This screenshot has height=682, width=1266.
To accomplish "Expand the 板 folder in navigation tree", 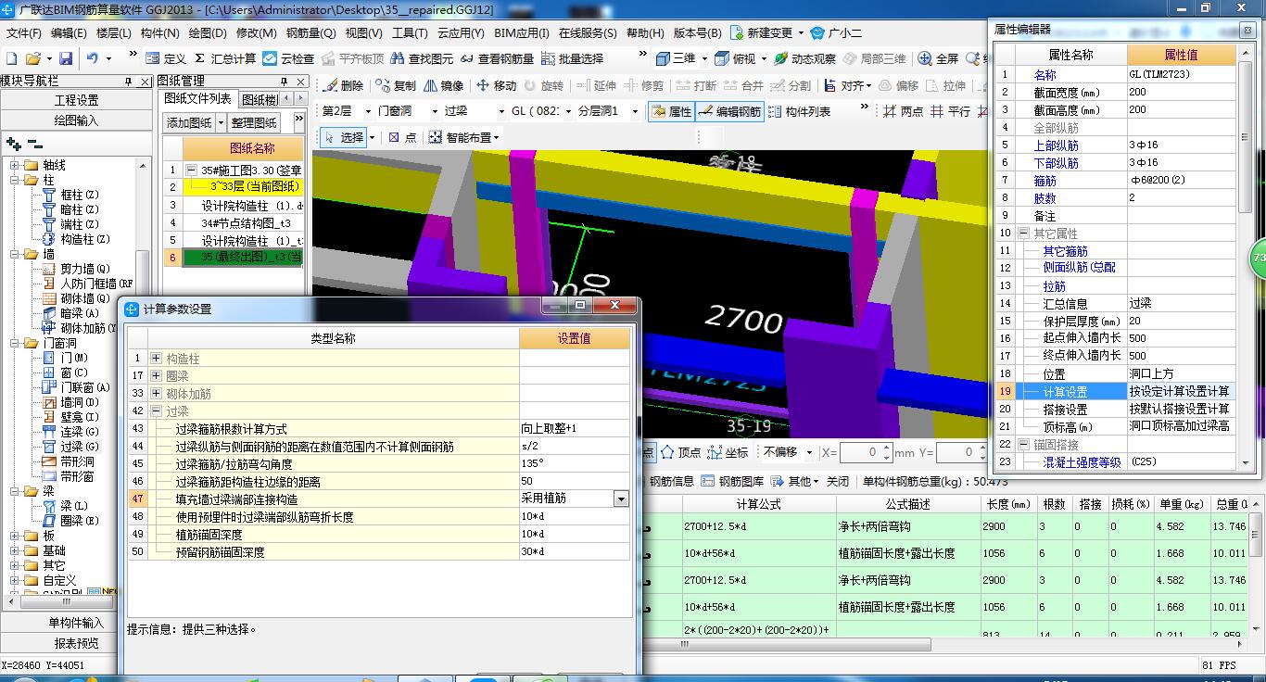I will 13,536.
